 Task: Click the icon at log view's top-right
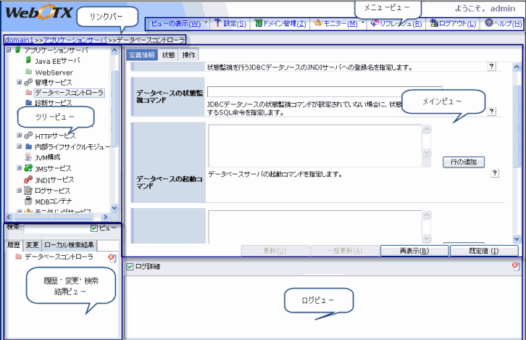[515, 266]
